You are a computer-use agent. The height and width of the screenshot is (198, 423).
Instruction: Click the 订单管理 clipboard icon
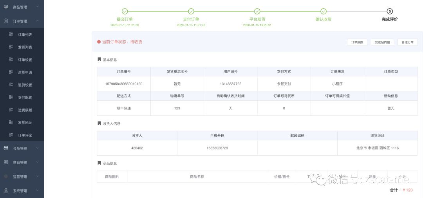pos(6,21)
